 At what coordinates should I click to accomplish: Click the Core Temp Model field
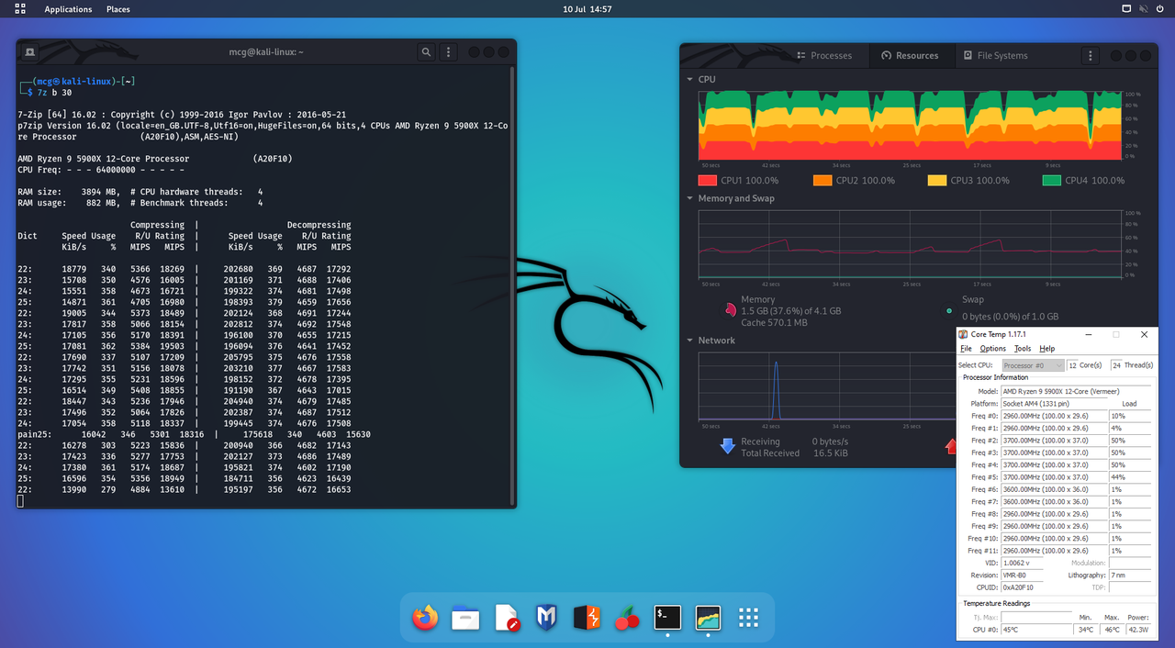1076,391
